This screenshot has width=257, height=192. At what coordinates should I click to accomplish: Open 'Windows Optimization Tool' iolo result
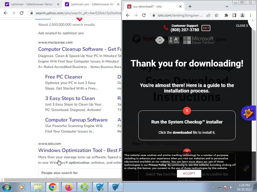click(80, 150)
